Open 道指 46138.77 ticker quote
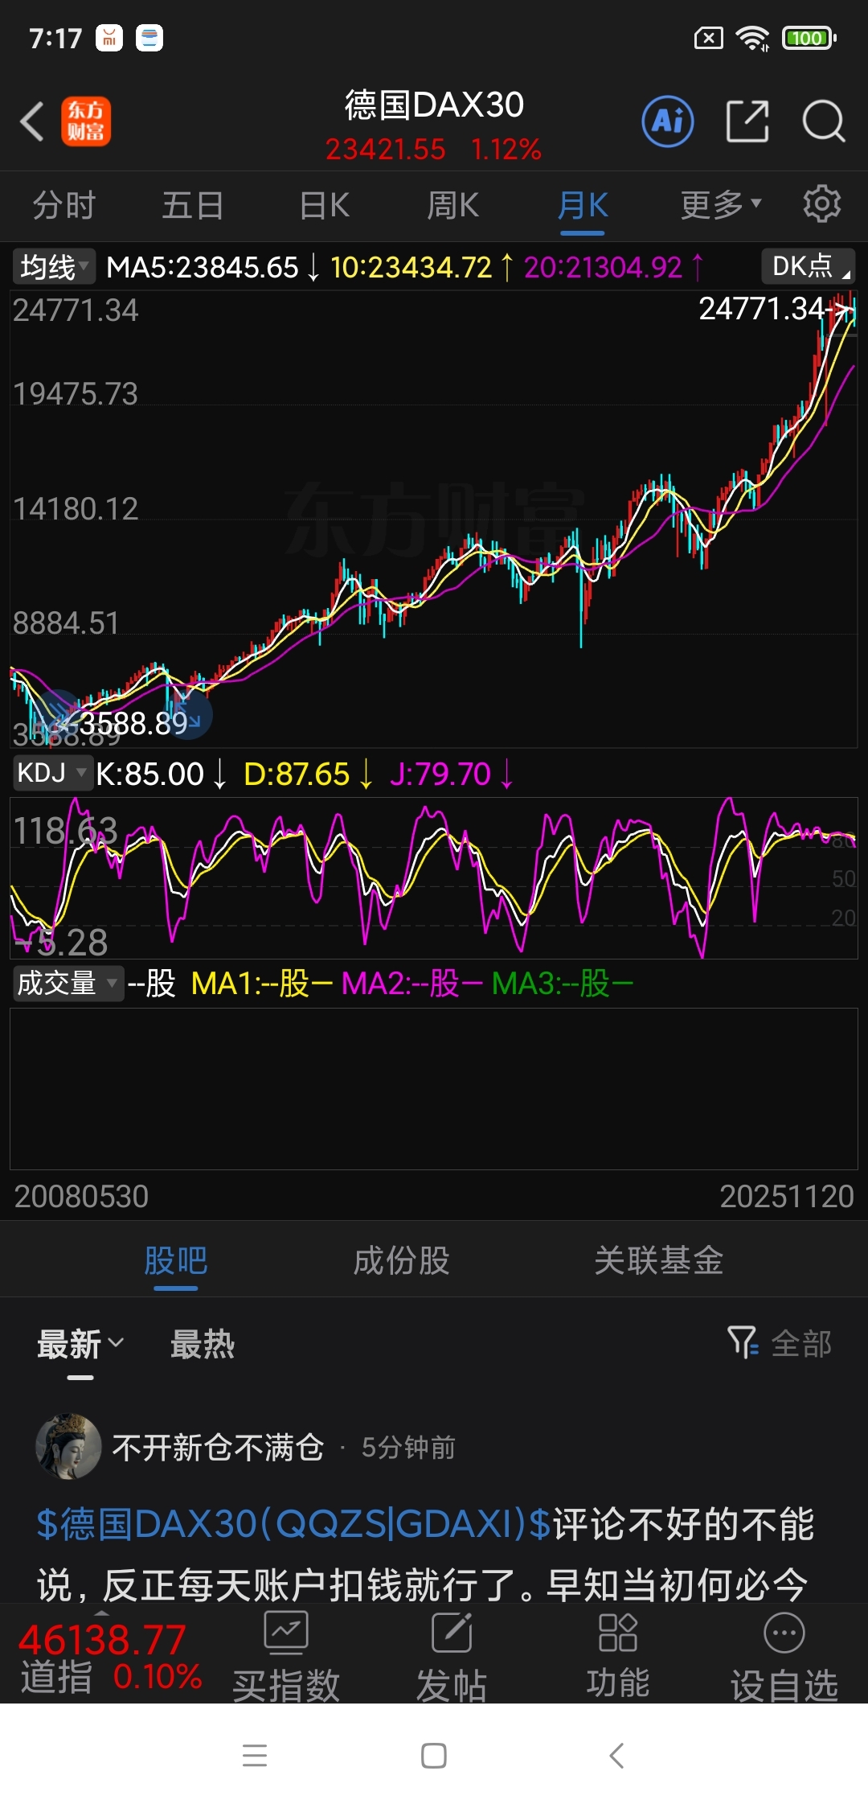868x1808 pixels. pos(110,1657)
